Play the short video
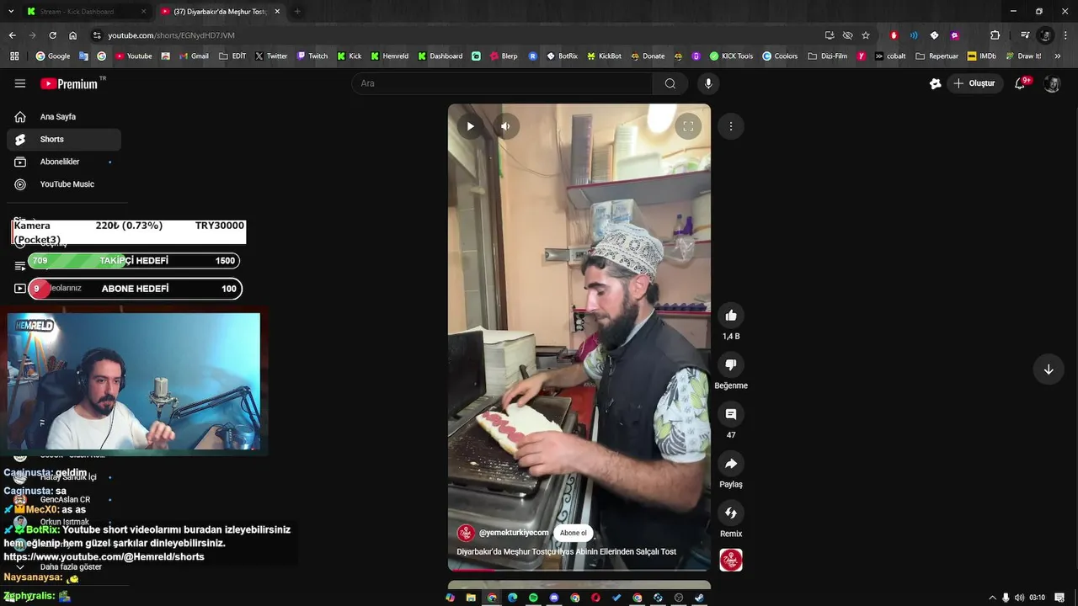This screenshot has width=1078, height=606. click(470, 126)
